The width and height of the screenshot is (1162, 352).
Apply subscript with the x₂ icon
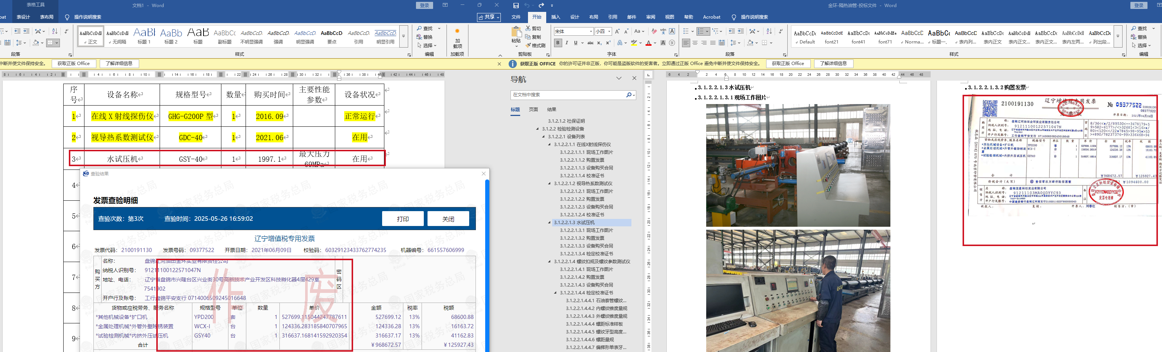coord(599,43)
